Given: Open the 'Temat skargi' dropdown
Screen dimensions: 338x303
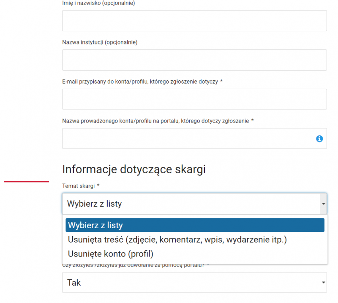Looking at the screenshot, I should [194, 203].
